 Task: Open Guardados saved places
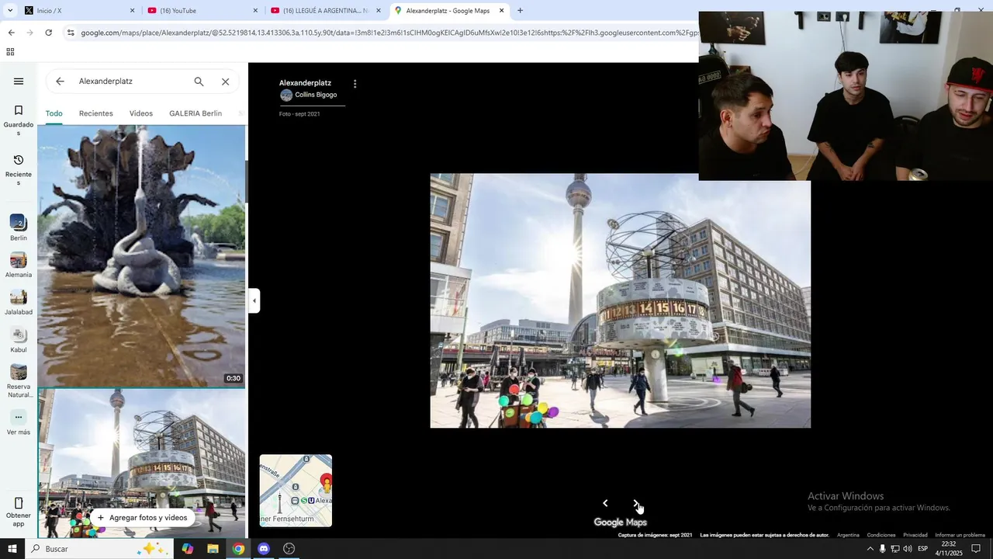pyautogui.click(x=19, y=120)
